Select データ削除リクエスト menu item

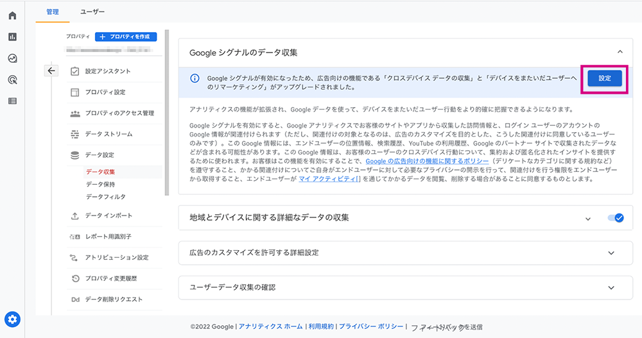click(115, 300)
